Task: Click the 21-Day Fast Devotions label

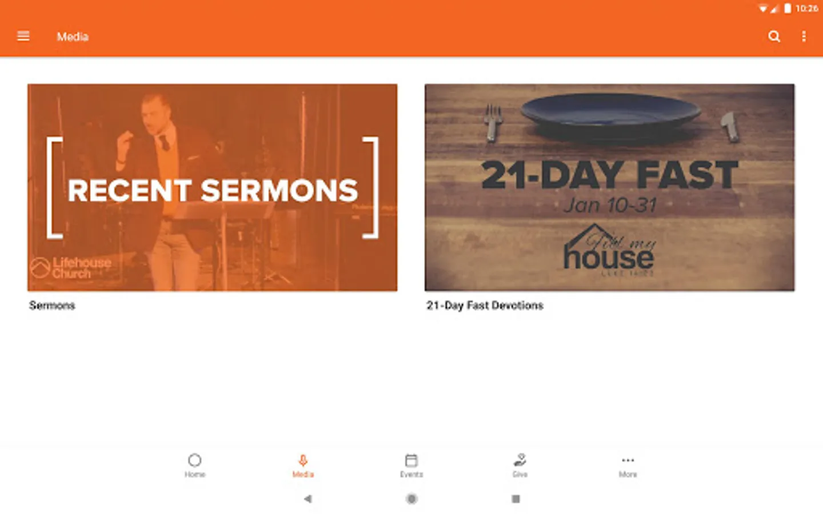Action: [485, 306]
